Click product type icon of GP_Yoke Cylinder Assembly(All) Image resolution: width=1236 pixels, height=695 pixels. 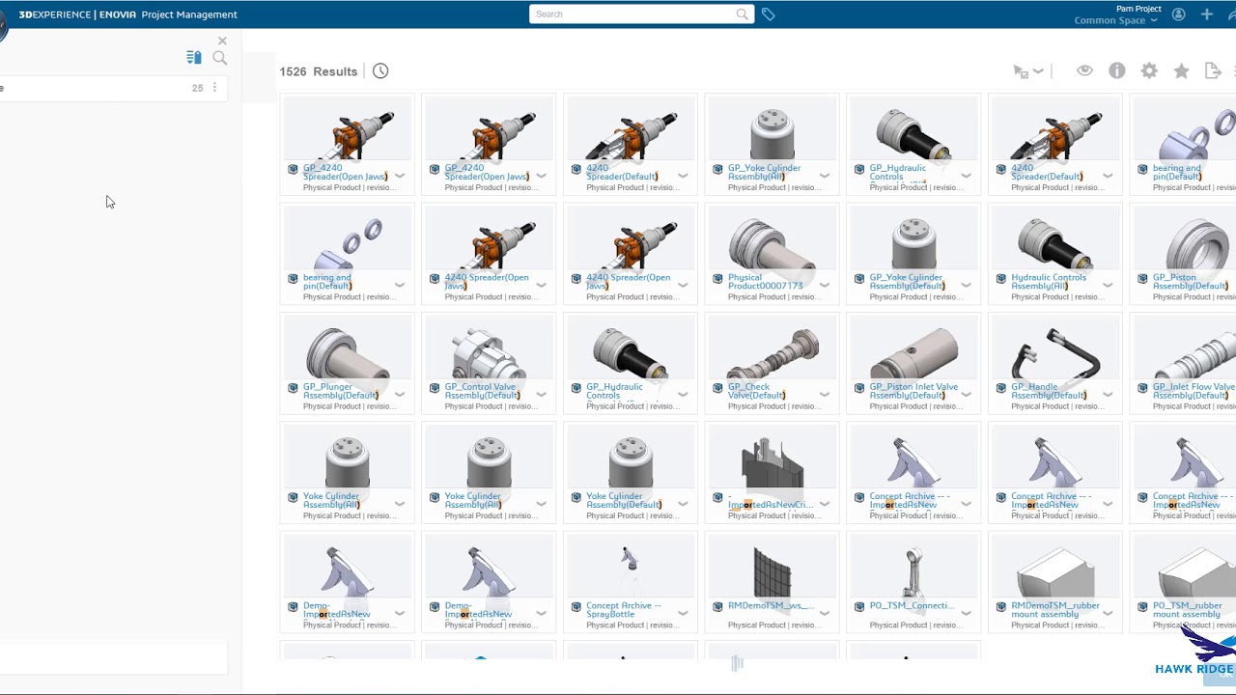pos(717,169)
